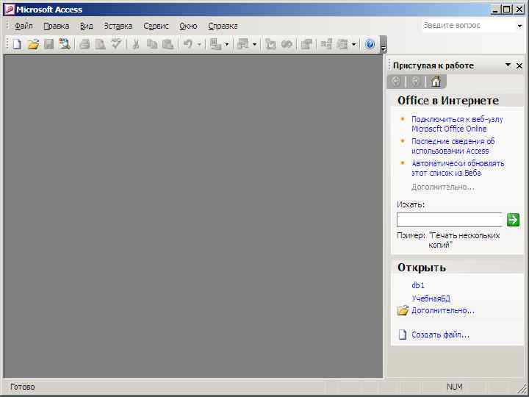Click the New Object toolbar icon
Image resolution: width=529 pixels, height=397 pixels.
[342, 44]
